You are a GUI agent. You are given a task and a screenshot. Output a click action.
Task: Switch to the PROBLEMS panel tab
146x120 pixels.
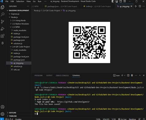point(39,75)
